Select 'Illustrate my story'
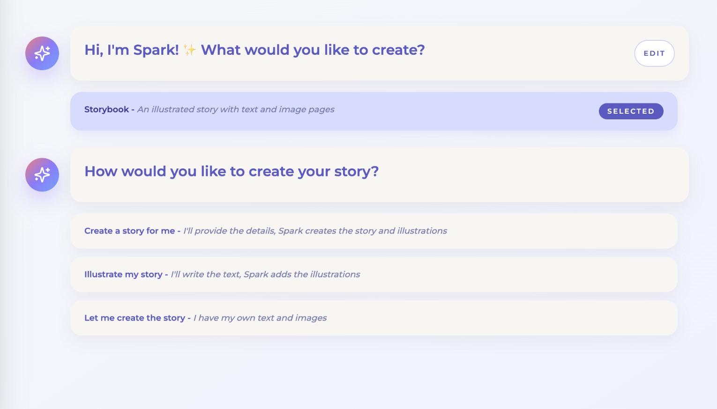The image size is (717, 409). point(356,274)
